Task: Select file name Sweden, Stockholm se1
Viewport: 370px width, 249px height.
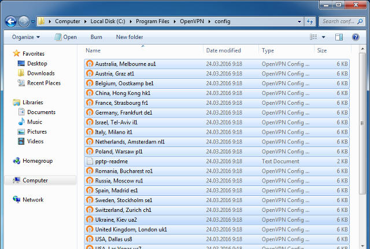Action: coord(124,200)
